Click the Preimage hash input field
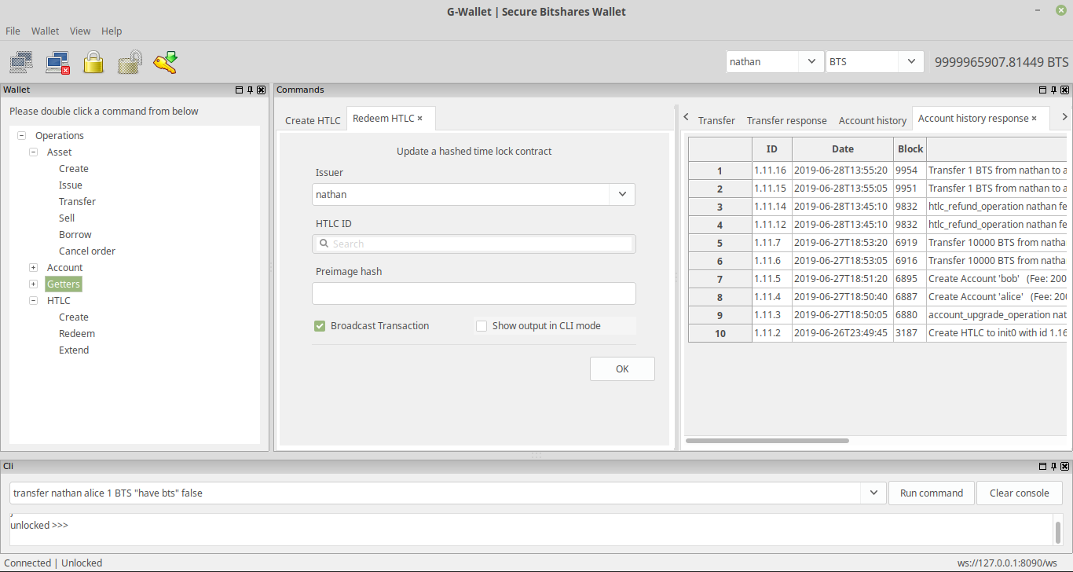Screen dimensions: 1073x572 click(x=474, y=293)
